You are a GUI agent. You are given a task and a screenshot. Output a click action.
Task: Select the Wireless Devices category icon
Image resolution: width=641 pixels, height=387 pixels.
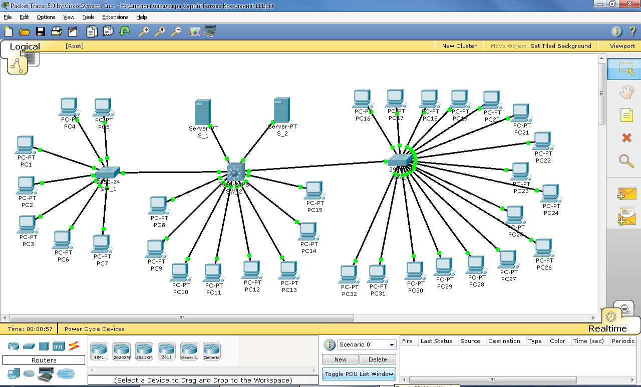pyautogui.click(x=59, y=345)
